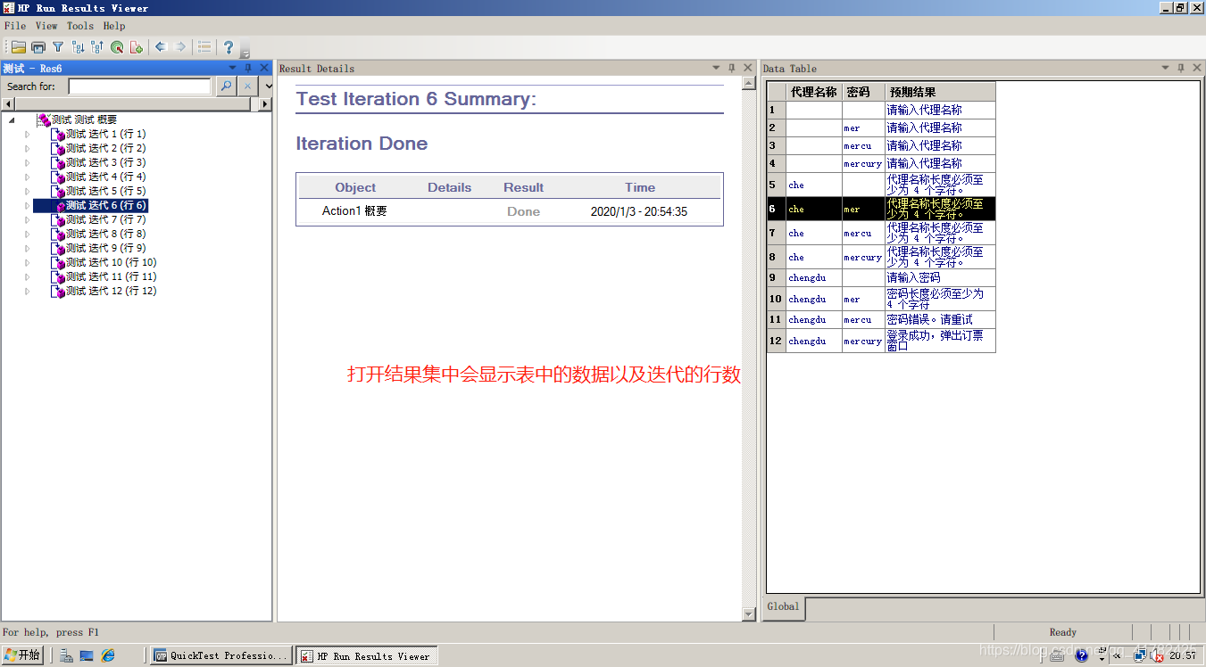Click the blue help tray icon
1206x667 pixels.
(x=1081, y=655)
